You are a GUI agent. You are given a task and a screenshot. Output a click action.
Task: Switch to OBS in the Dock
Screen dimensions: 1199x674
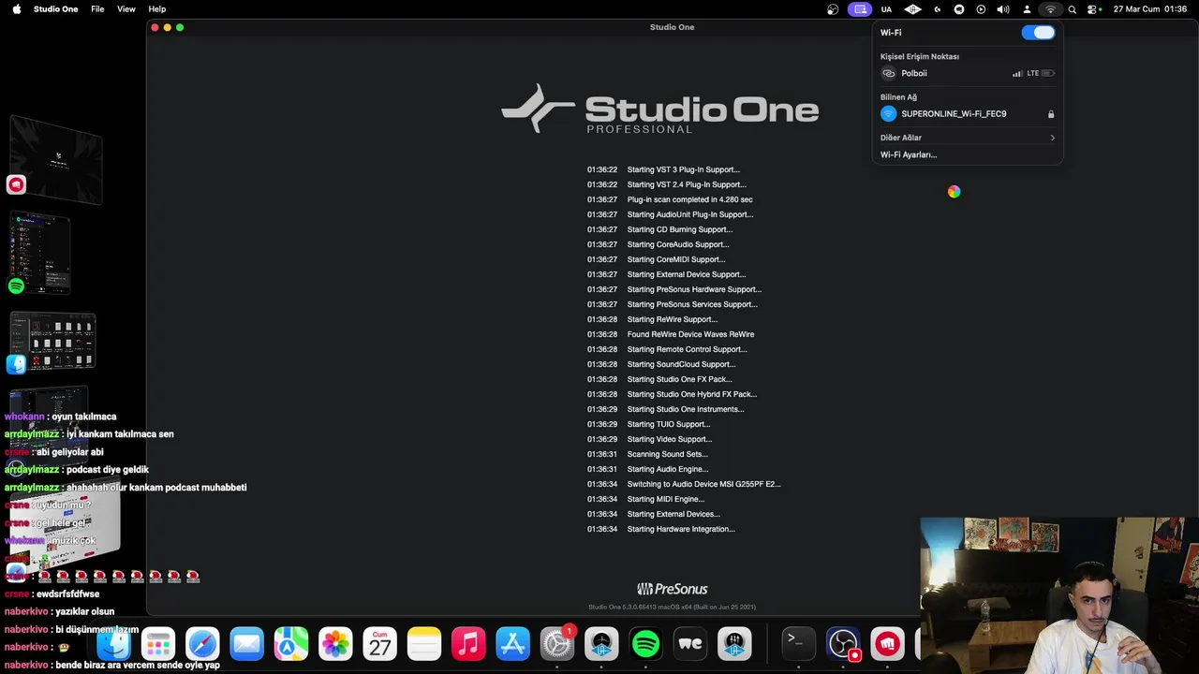843,644
